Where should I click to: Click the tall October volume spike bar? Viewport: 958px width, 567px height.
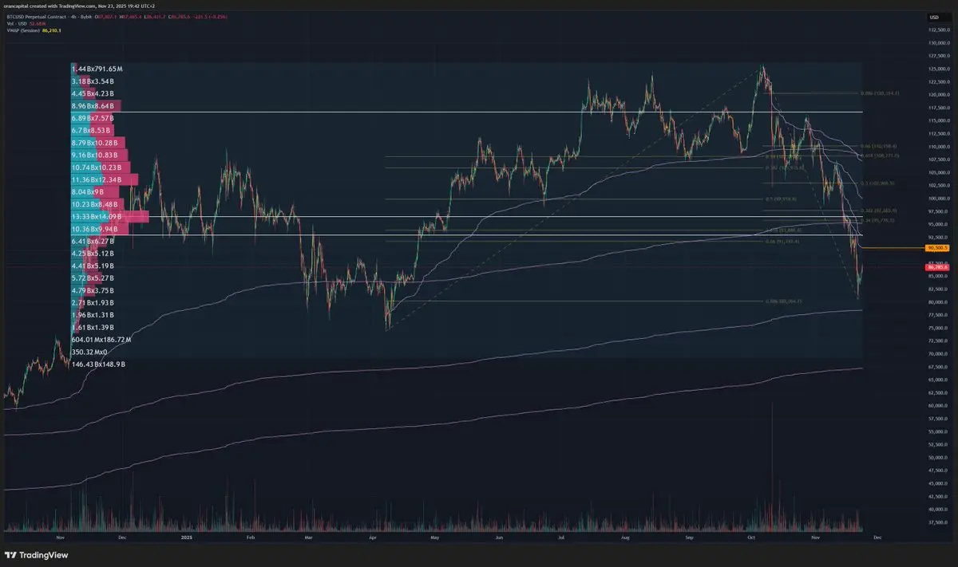[773, 467]
